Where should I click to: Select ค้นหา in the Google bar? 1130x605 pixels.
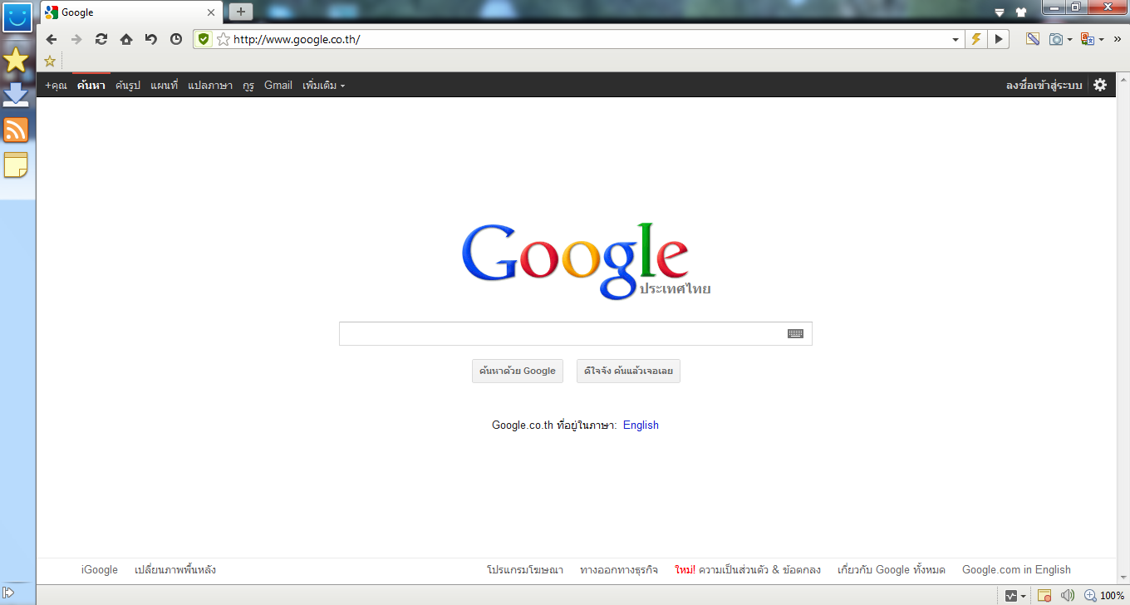point(91,85)
